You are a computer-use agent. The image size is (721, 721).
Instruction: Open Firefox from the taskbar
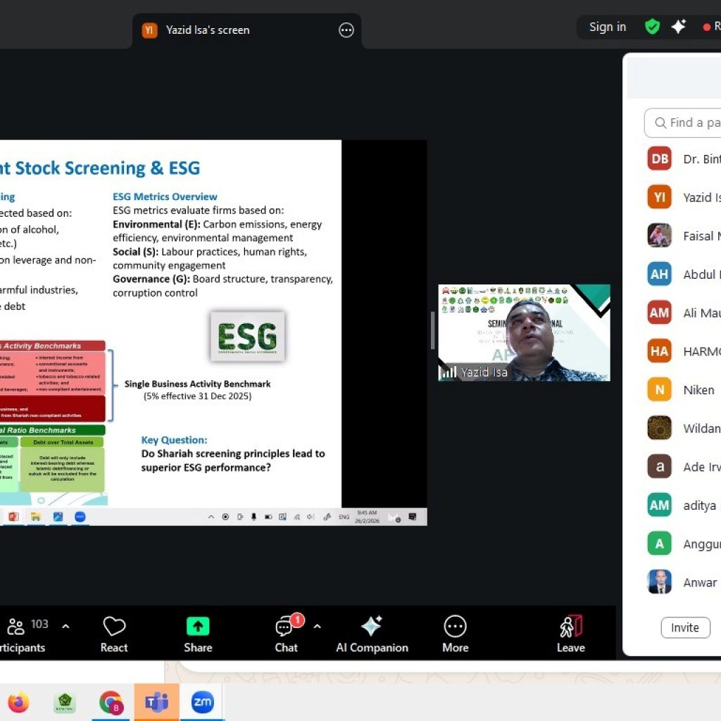[19, 702]
